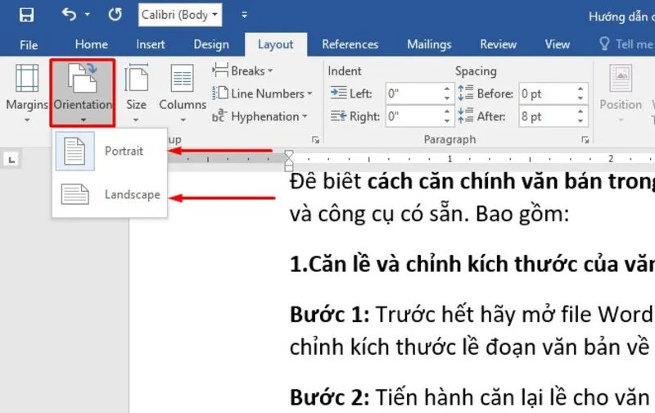Switch to the Mailings tab
The image size is (655, 413).
pos(429,44)
